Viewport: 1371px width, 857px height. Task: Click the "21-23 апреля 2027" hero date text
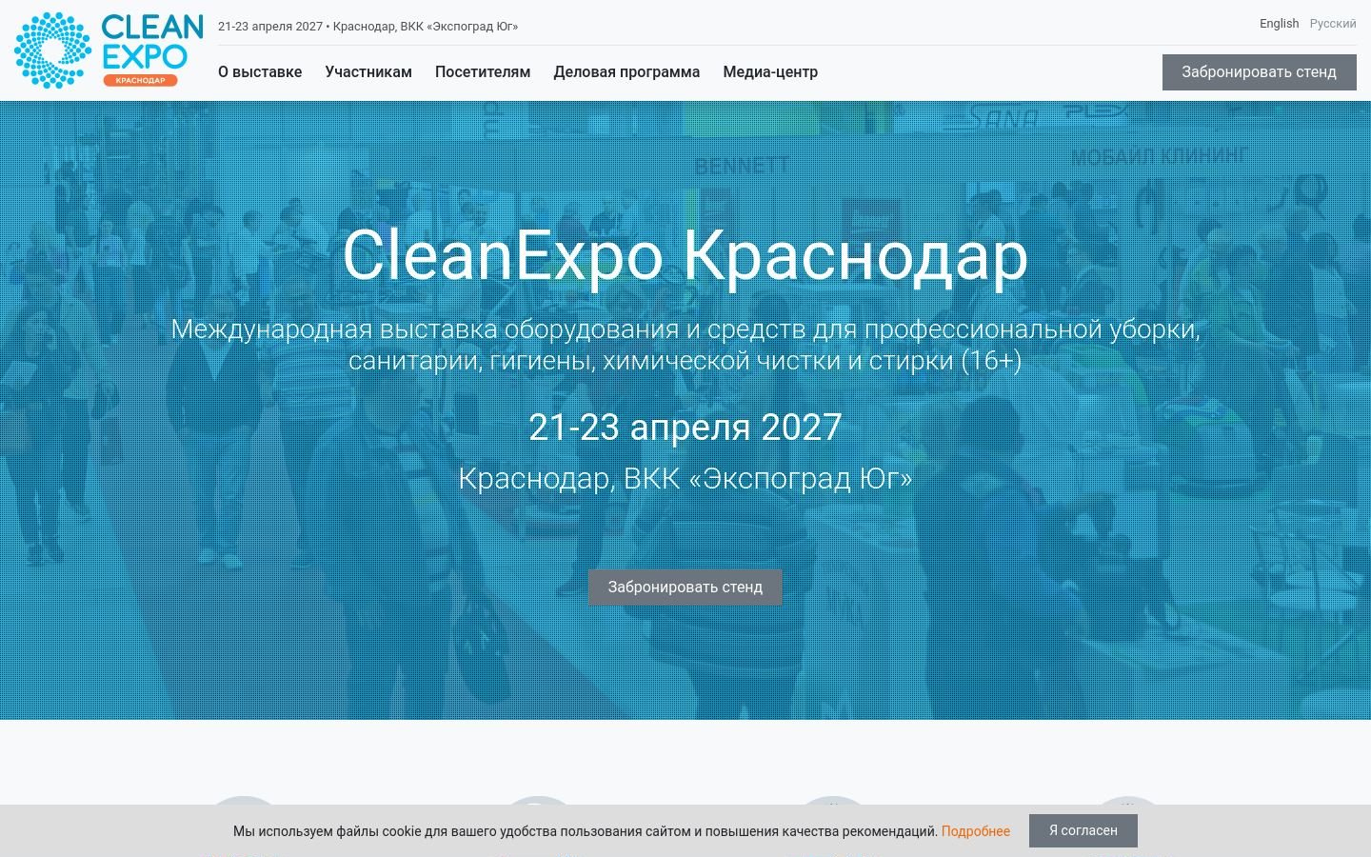[685, 428]
